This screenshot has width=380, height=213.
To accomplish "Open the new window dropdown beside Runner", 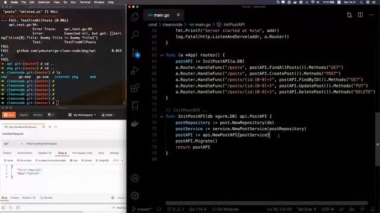I will click(50, 115).
